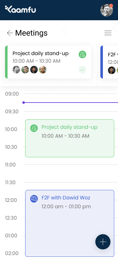Open the hamburger menu
This screenshot has width=118, height=257.
point(108,33)
